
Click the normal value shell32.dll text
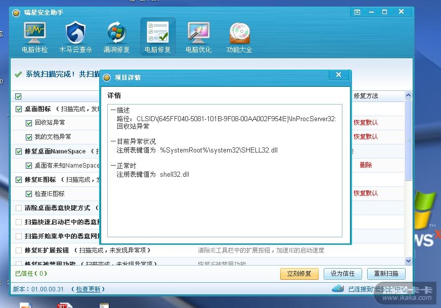(x=174, y=174)
